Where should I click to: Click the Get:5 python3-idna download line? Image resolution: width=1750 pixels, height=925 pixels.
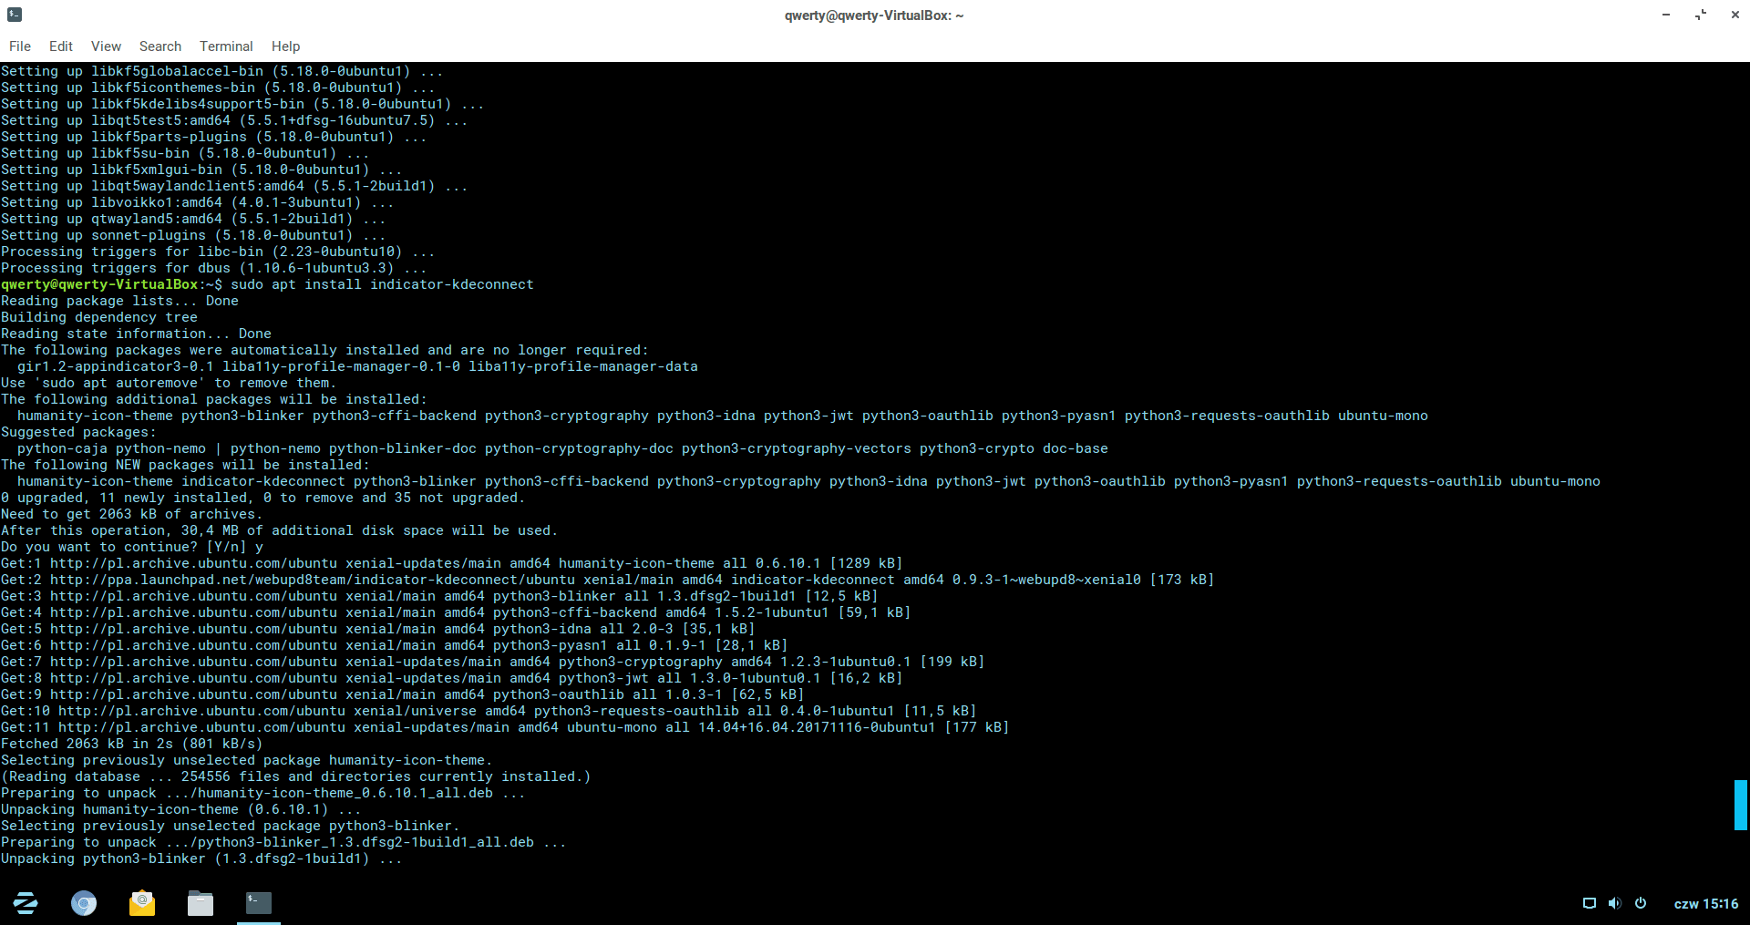pyautogui.click(x=378, y=629)
